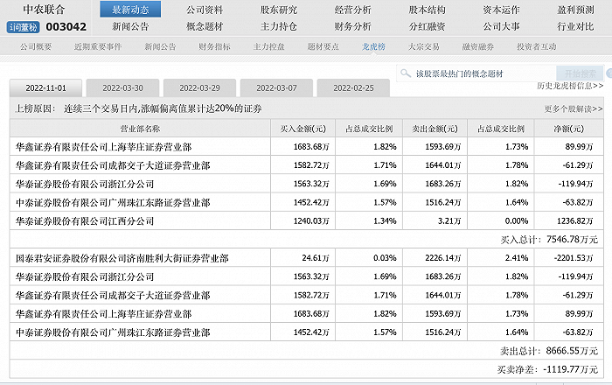Select the 2022-11-01 date tab
This screenshot has width=612, height=385.
45,88
